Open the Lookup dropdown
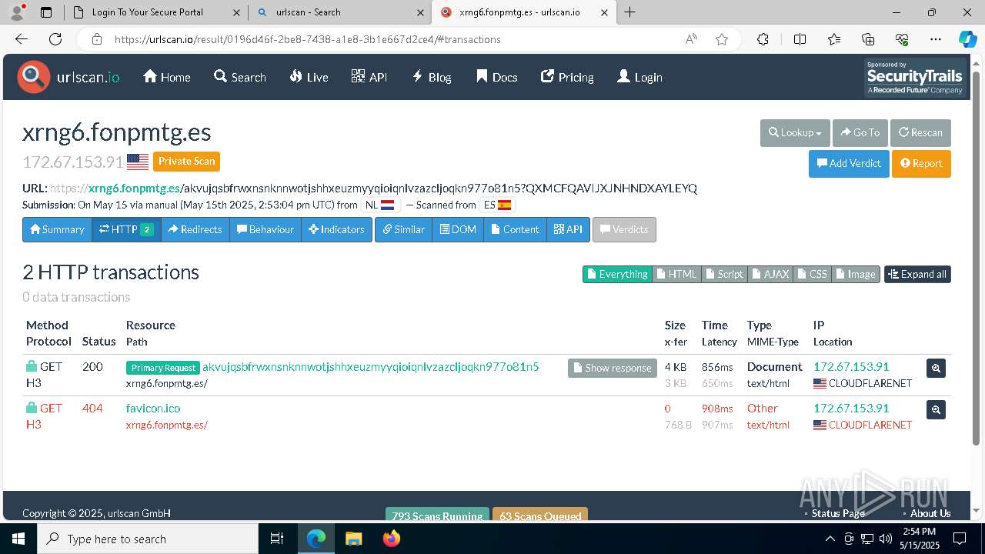 pyautogui.click(x=795, y=132)
